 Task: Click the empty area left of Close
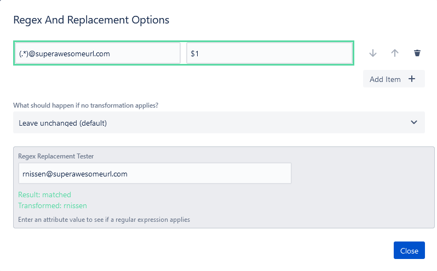pos(219,251)
